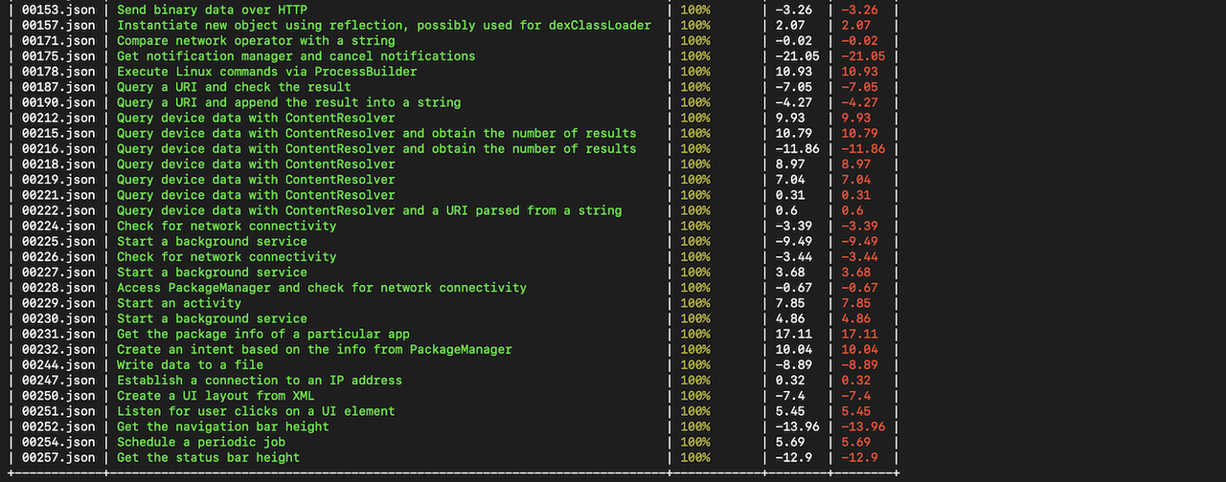Click the red value -12.9
The height and width of the screenshot is (482, 1226).
coord(859,457)
